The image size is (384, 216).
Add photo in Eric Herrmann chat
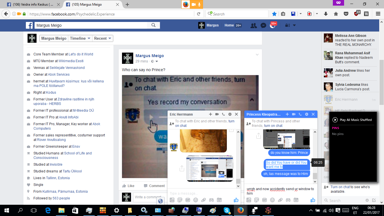(172, 200)
